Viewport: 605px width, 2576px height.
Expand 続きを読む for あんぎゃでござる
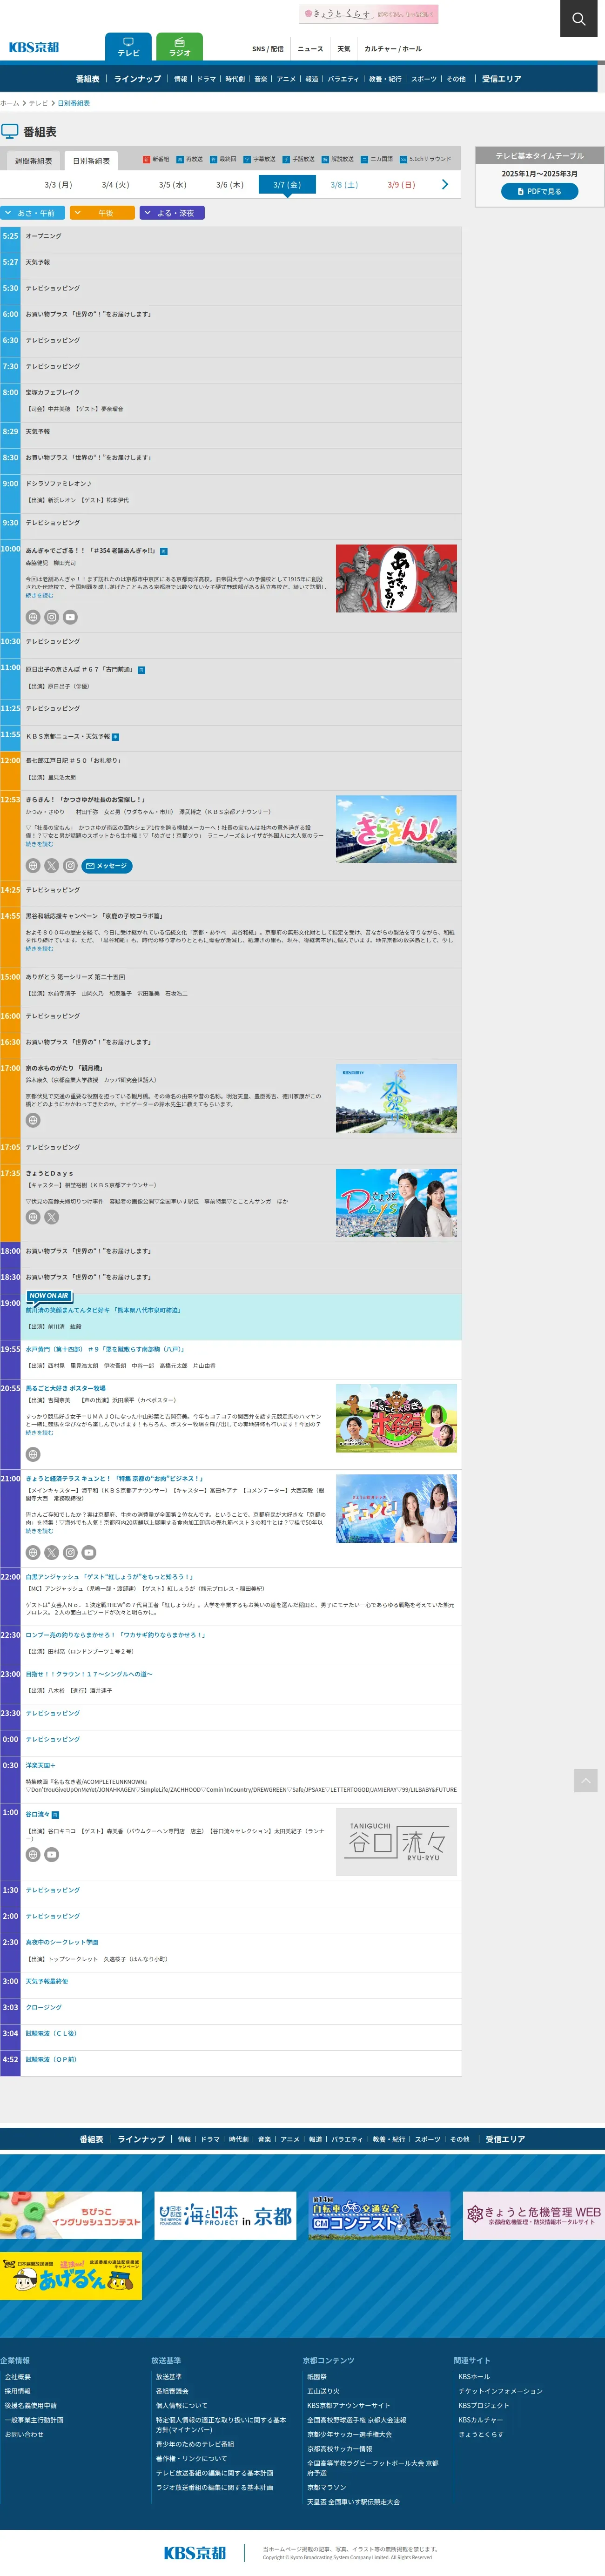point(39,595)
